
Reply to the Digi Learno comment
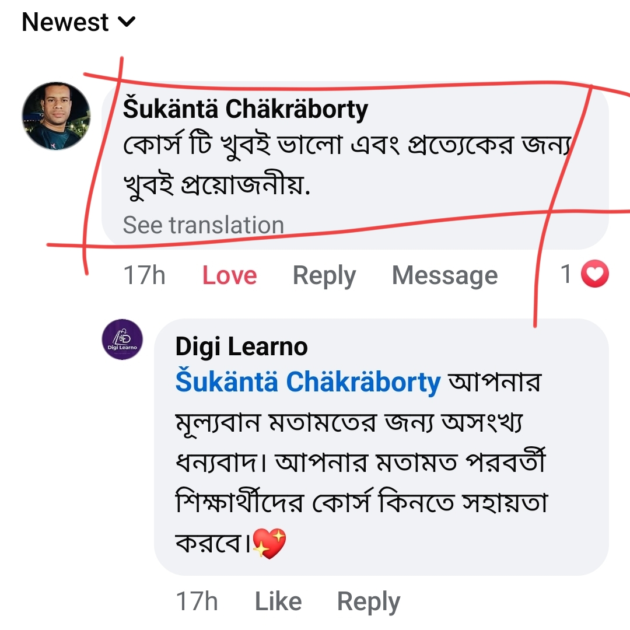369,602
